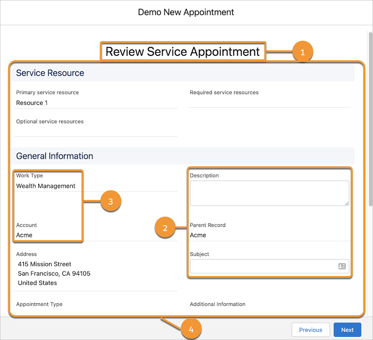The image size is (373, 340).
Task: Click the Previous button
Action: click(311, 329)
